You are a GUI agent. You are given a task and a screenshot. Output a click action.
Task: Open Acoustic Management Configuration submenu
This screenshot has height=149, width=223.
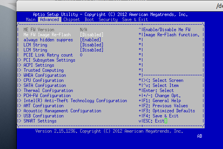[62, 111]
